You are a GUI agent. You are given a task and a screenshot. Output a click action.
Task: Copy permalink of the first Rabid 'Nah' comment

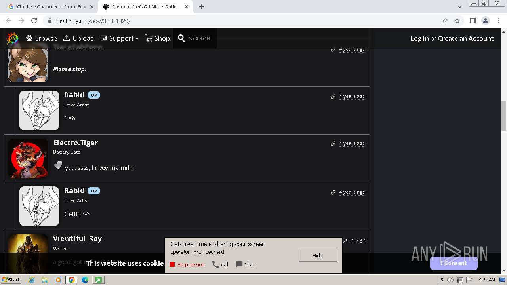333,96
